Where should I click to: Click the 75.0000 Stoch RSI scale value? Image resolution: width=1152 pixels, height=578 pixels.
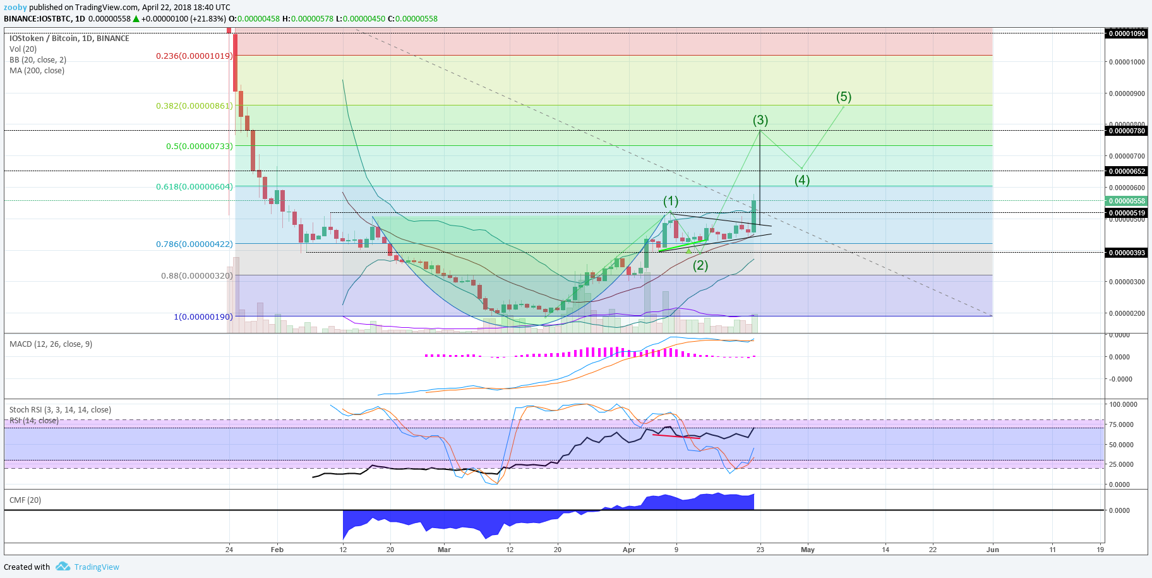point(1121,424)
